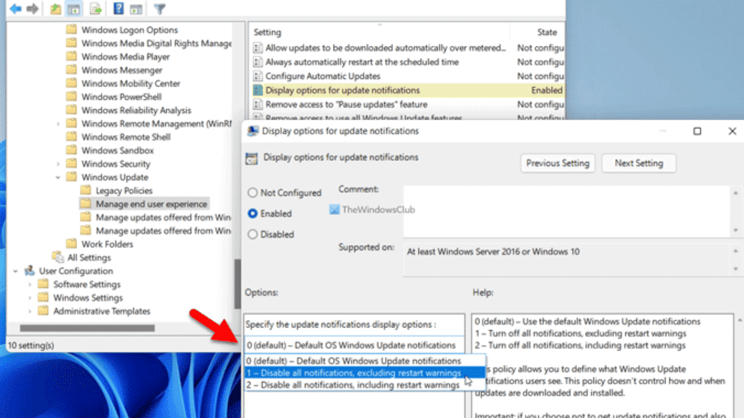This screenshot has width=744, height=418.
Task: Click the policy icon beside Configure Automatic Updates
Action: 258,76
